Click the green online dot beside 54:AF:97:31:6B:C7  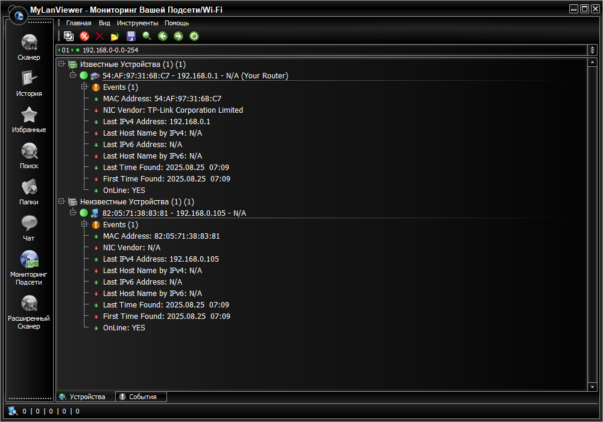pyautogui.click(x=84, y=75)
